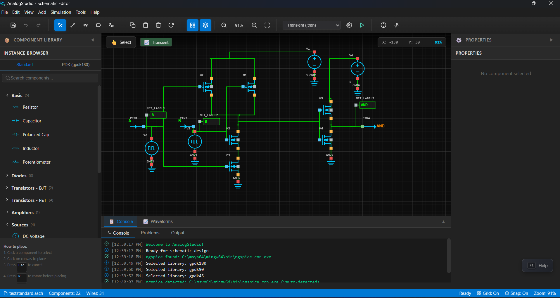Viewport: 560px width, 298px height.
Task: Select the wire drawing tool
Action: [x=73, y=25]
